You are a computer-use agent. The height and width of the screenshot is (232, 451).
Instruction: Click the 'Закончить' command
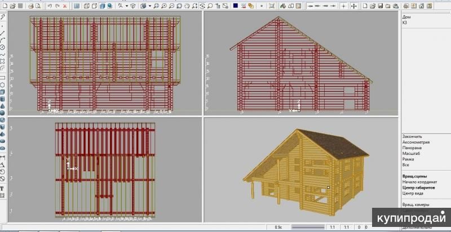412,137
